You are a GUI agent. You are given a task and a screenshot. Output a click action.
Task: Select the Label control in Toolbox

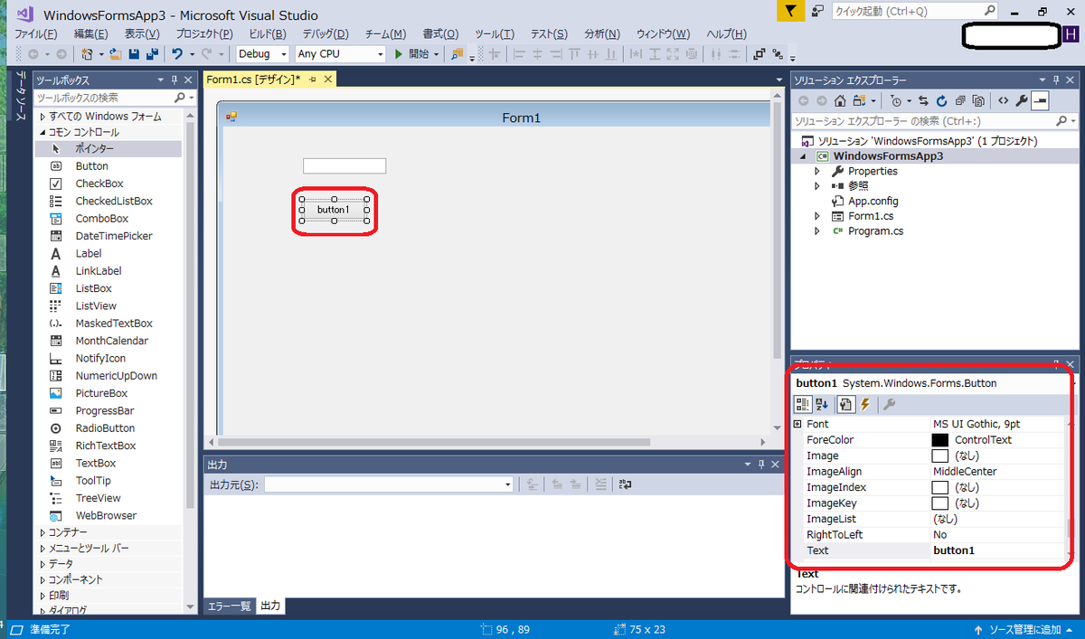tap(108, 254)
